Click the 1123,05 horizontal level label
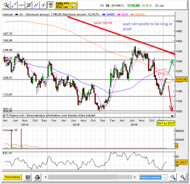Screen dimensions: 190x184 point(7,95)
